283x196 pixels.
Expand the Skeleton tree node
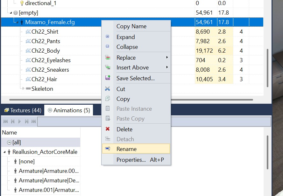[x=23, y=89]
